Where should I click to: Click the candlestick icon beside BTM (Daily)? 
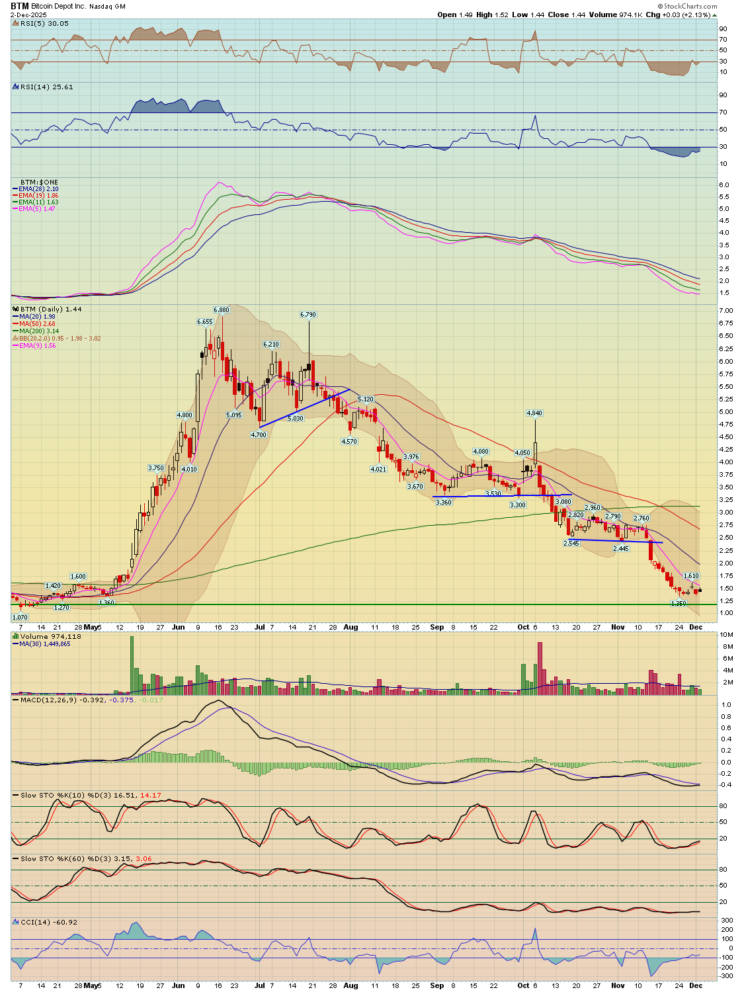[x=16, y=309]
